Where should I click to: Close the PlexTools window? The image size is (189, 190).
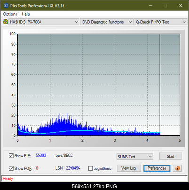coord(181,6)
